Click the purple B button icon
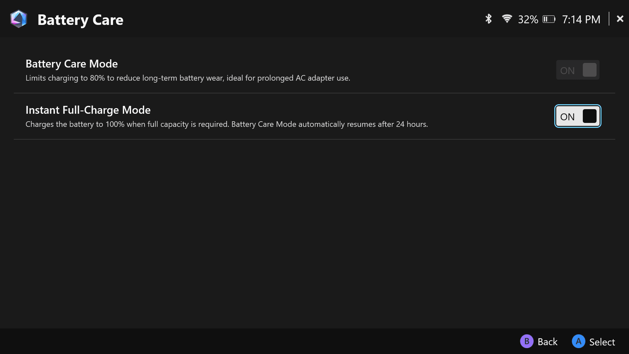The width and height of the screenshot is (629, 354). coord(526,342)
